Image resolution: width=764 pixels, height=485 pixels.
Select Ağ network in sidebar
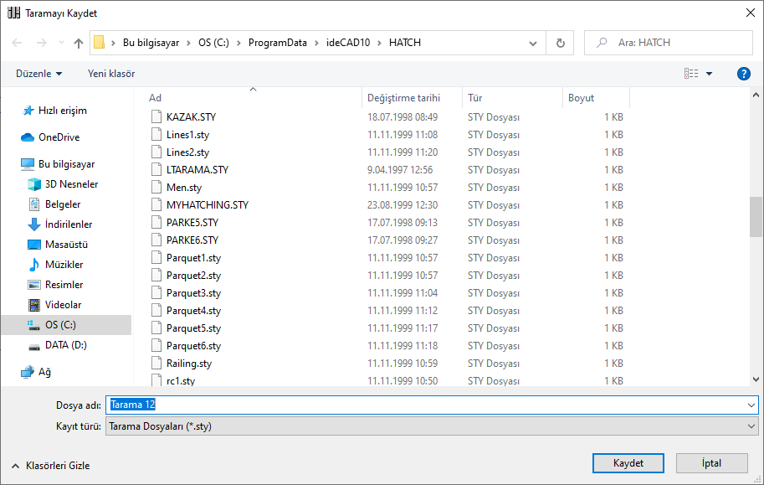coord(44,372)
